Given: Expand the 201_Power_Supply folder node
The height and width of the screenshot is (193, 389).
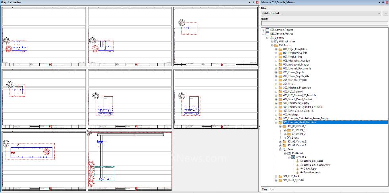Looking at the screenshot, I should [x=276, y=72].
